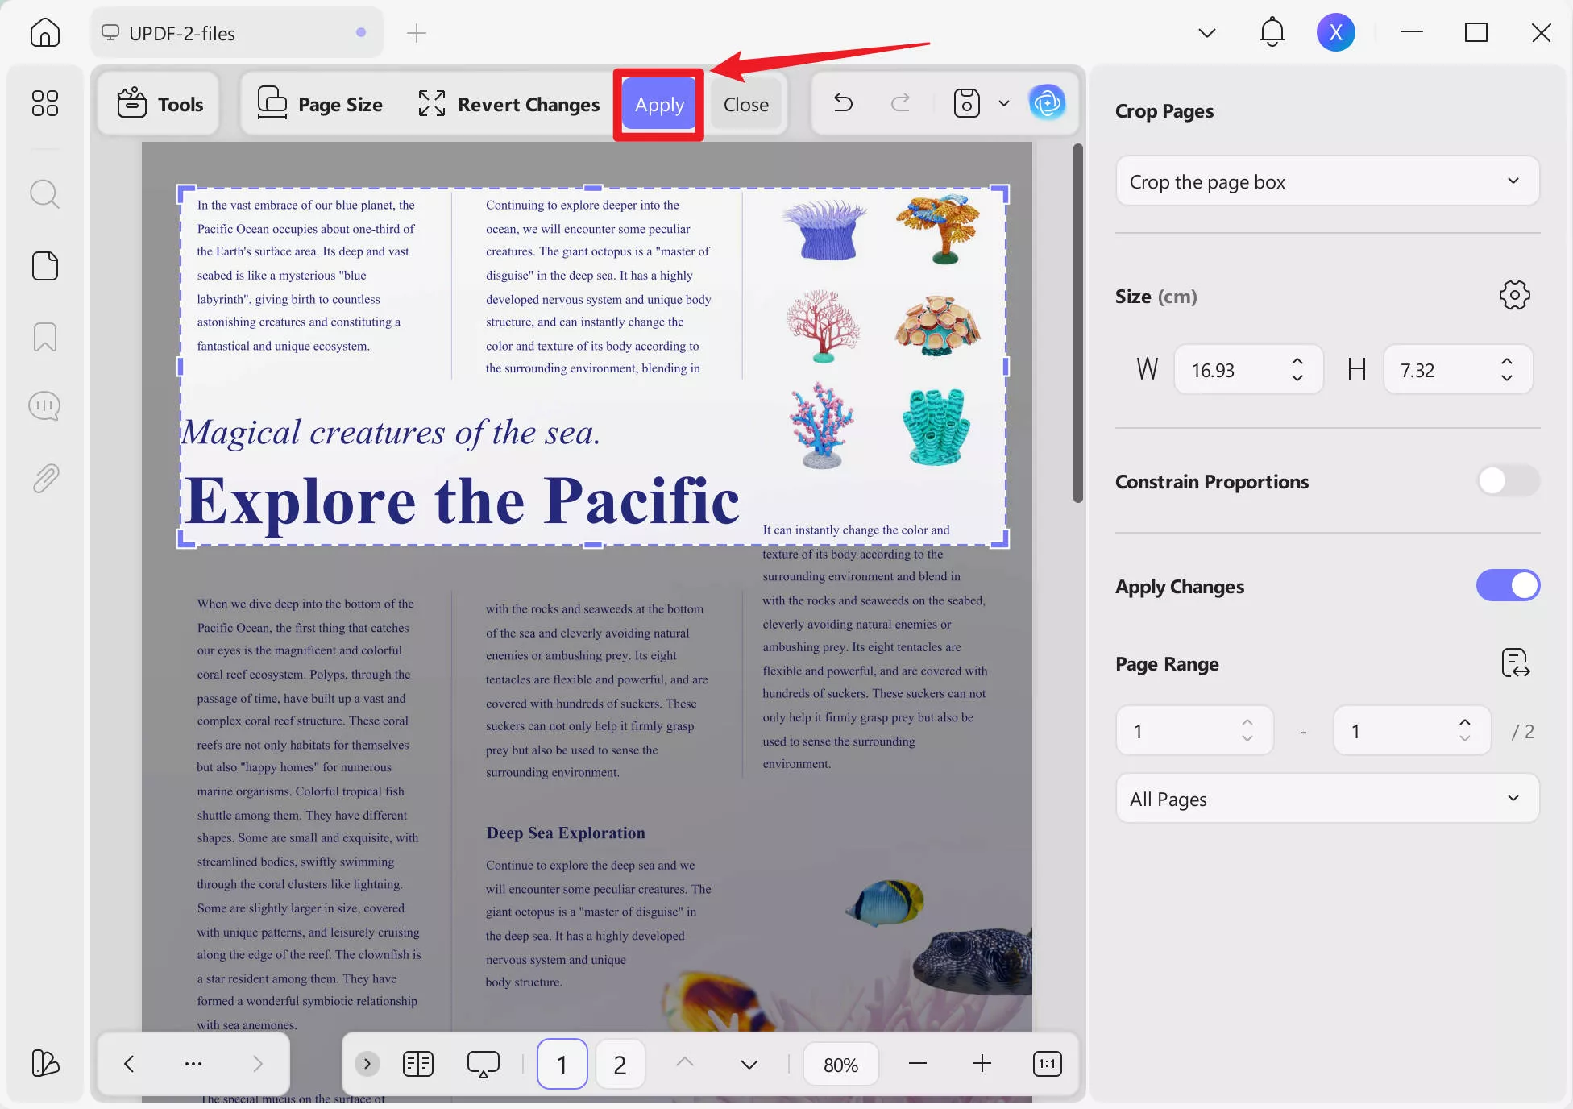Click the undo arrow icon
1573x1109 pixels.
pos(843,103)
